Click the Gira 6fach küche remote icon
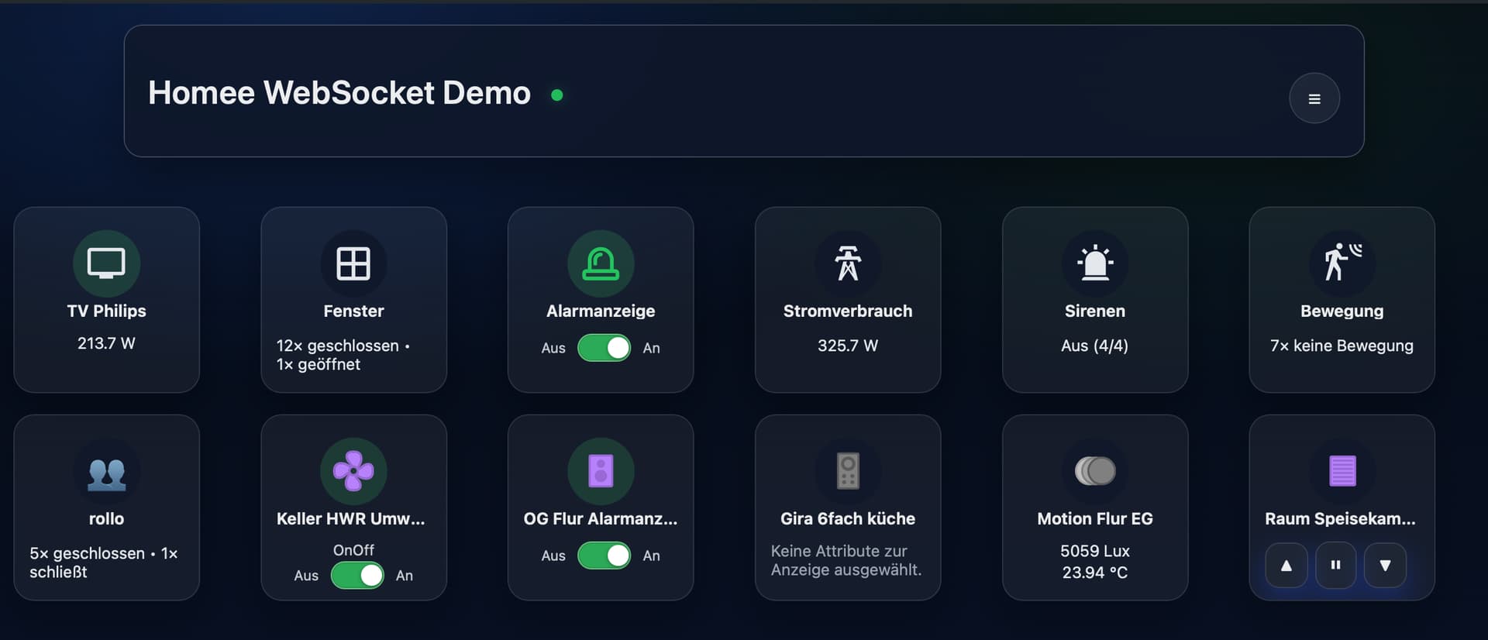 coord(847,471)
